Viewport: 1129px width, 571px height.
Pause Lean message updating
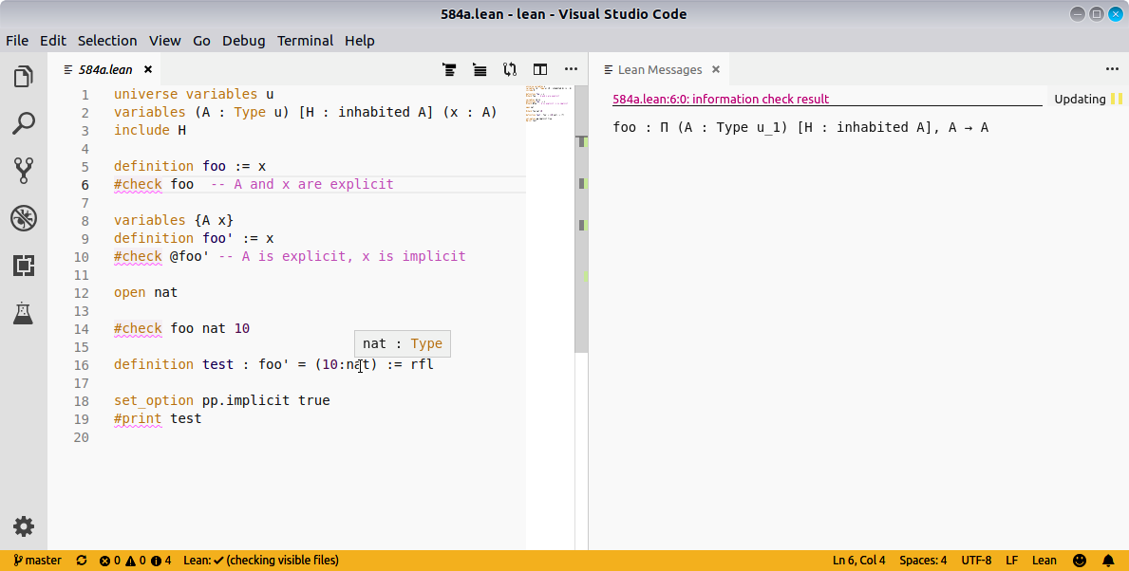1117,99
